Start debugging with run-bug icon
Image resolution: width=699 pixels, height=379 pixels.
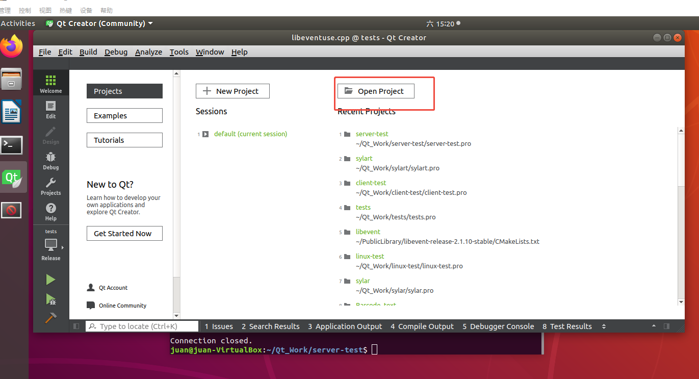pos(50,299)
